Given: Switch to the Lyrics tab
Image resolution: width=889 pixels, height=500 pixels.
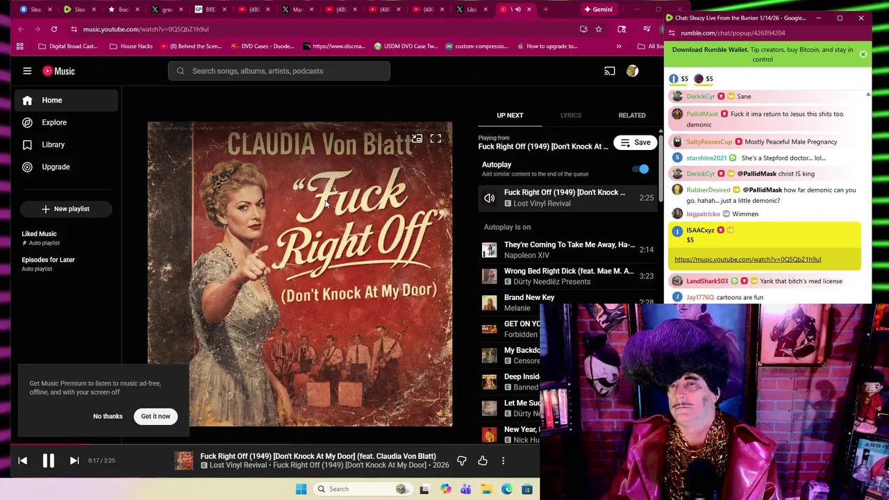Looking at the screenshot, I should pos(571,115).
